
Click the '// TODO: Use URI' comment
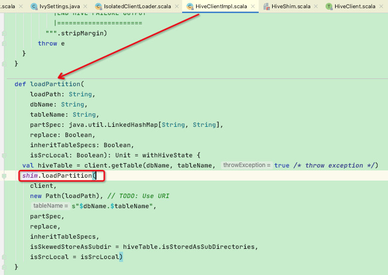click(x=139, y=196)
